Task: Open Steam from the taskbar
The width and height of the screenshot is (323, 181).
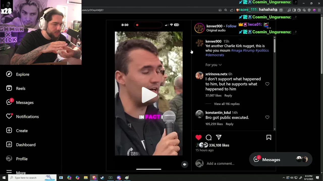Action: (102, 178)
